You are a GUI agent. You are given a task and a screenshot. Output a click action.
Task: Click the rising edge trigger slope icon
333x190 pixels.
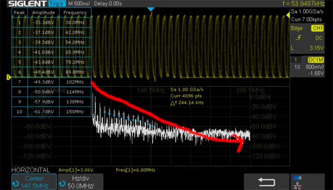pos(298,38)
